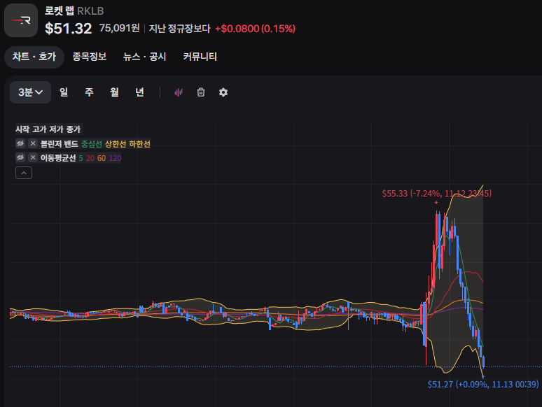The height and width of the screenshot is (407, 542).
Task: Open the chart indicators icon
Action: [179, 92]
